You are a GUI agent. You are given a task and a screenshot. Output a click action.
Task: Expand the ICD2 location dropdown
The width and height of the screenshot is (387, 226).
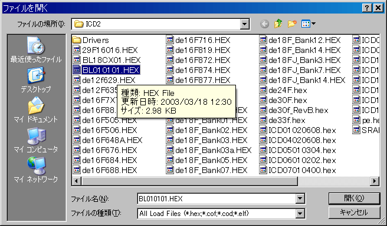245,24
